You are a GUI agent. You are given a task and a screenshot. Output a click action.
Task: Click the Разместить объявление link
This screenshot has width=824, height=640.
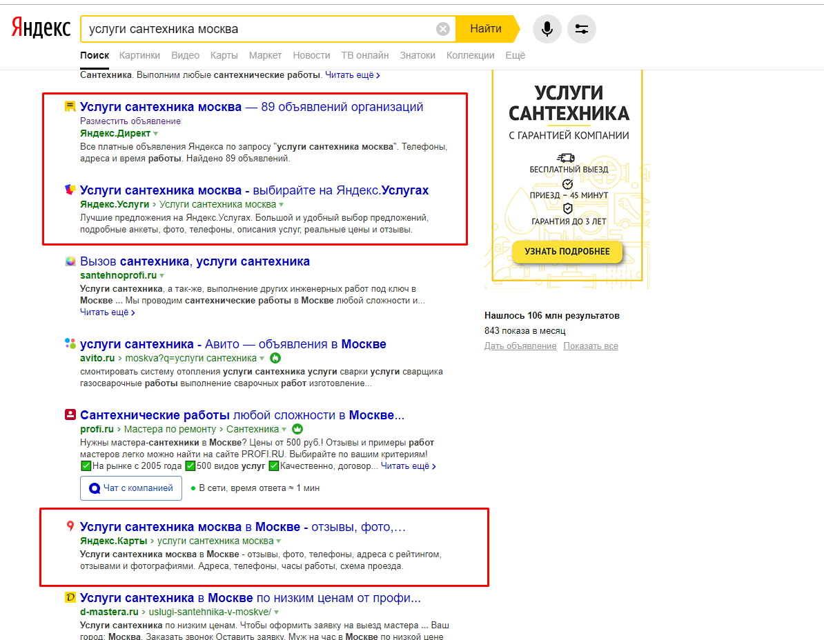pos(130,121)
